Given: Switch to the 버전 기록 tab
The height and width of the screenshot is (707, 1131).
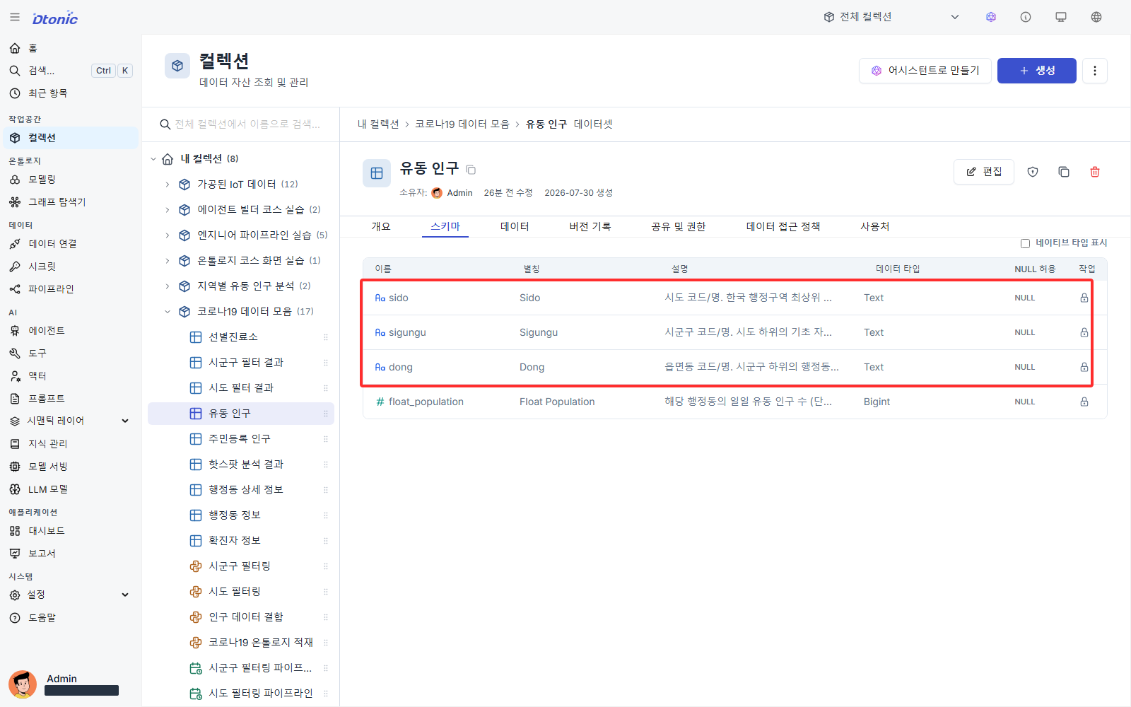Looking at the screenshot, I should pos(590,226).
